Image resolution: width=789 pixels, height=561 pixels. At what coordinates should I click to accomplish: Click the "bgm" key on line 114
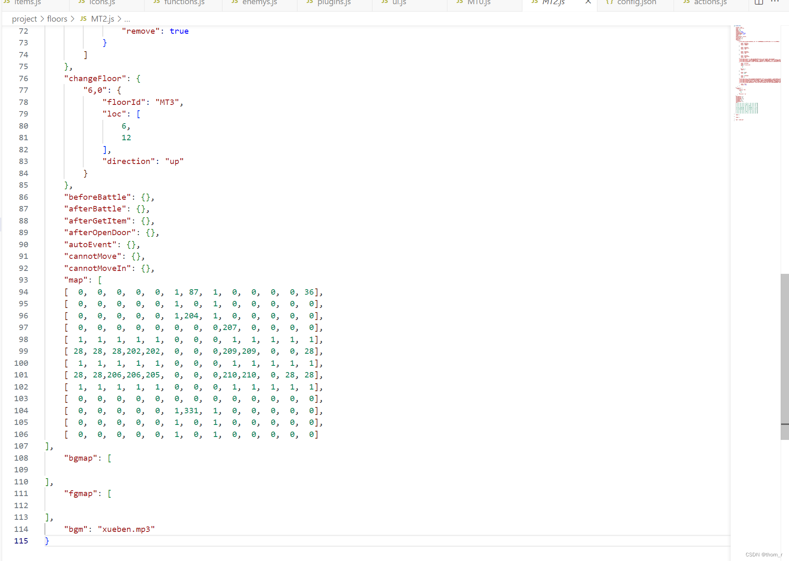point(76,529)
